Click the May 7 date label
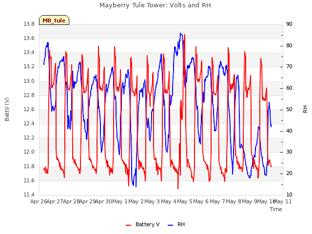 [217, 201]
